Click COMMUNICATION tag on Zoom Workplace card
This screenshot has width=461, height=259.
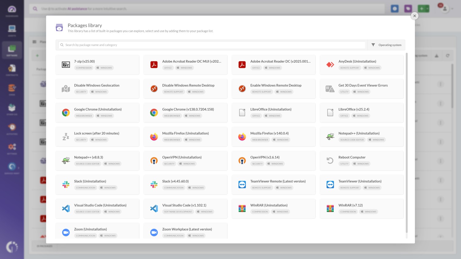(x=174, y=236)
